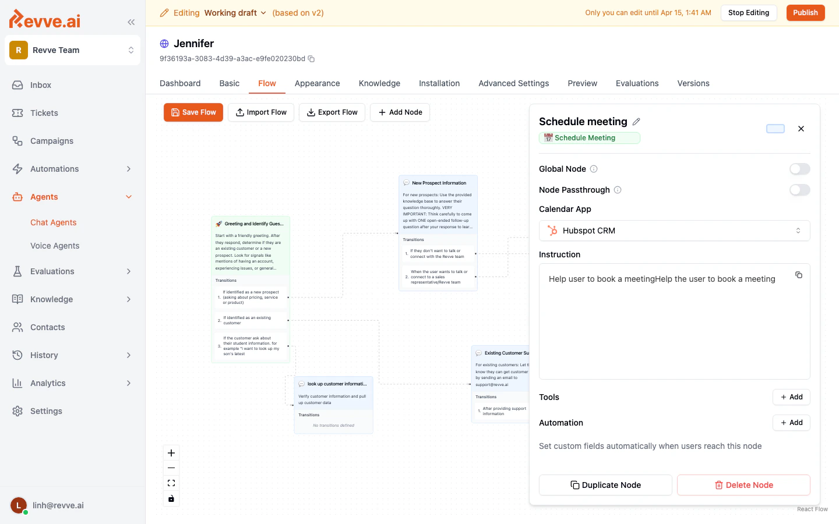Open the Advanced Settings tab

[x=514, y=83]
